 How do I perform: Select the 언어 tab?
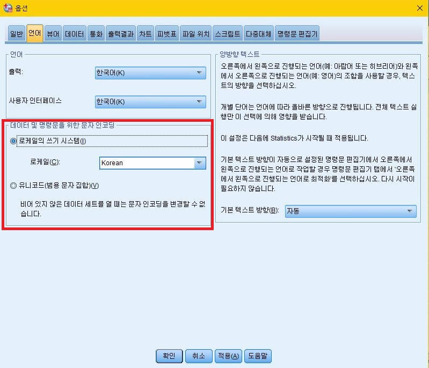pos(34,33)
